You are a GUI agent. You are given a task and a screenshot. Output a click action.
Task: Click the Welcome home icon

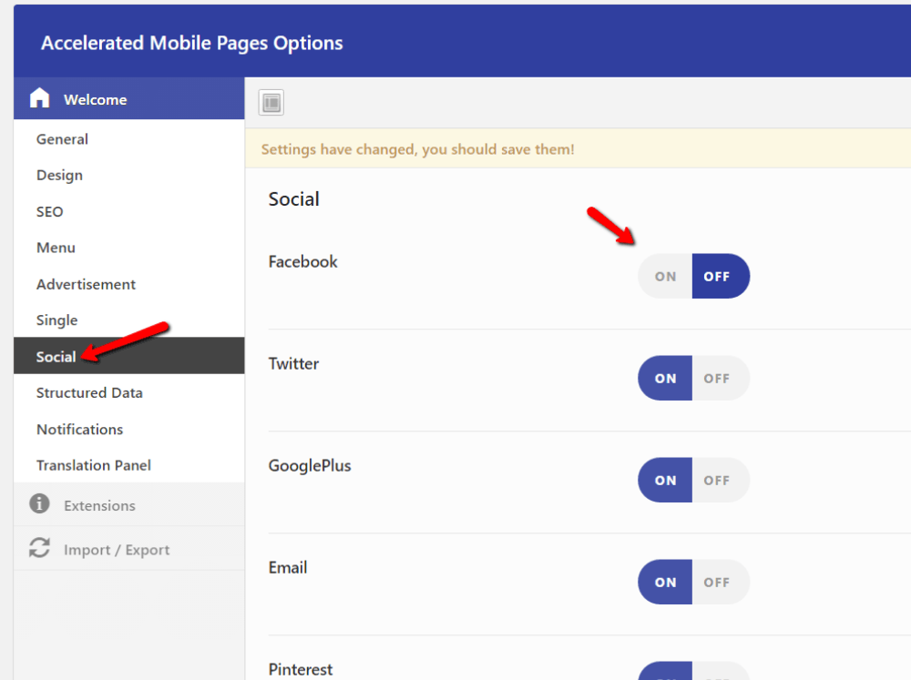tap(39, 98)
